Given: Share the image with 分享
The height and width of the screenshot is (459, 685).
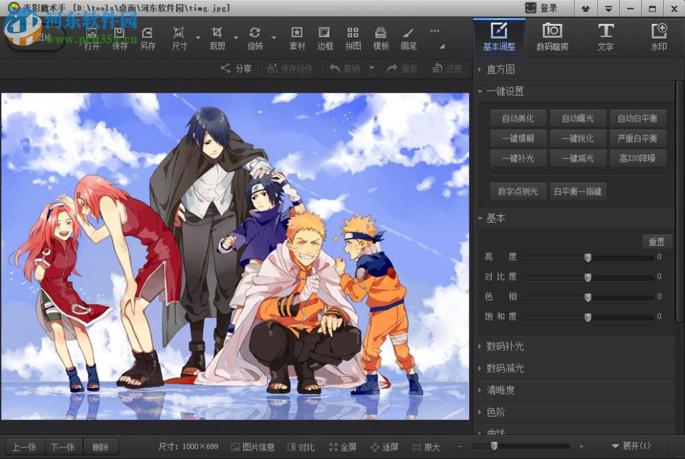Looking at the screenshot, I should [236, 68].
